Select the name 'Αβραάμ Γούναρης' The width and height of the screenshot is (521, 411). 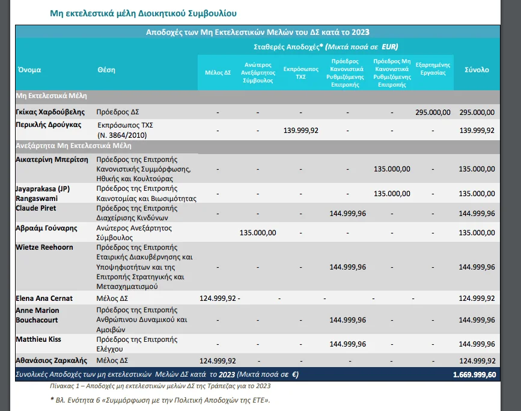click(46, 228)
